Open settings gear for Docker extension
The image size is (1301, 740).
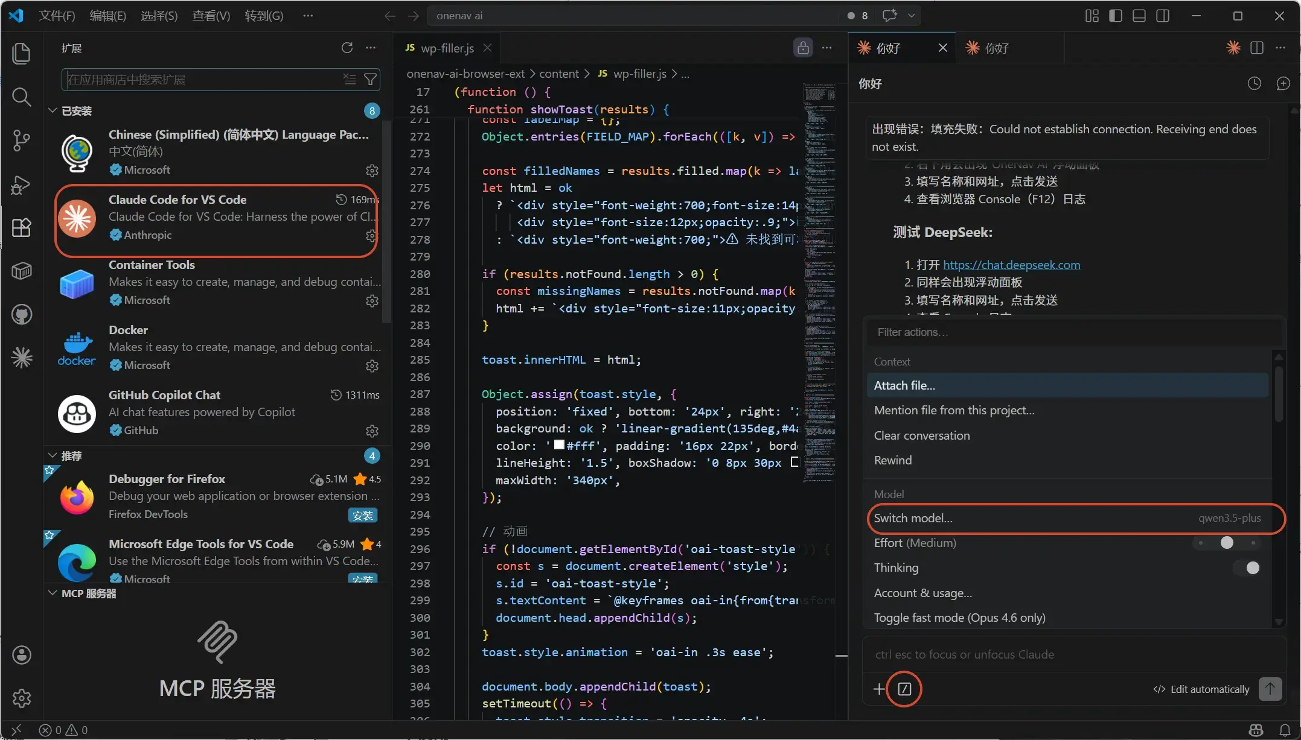pyautogui.click(x=372, y=365)
